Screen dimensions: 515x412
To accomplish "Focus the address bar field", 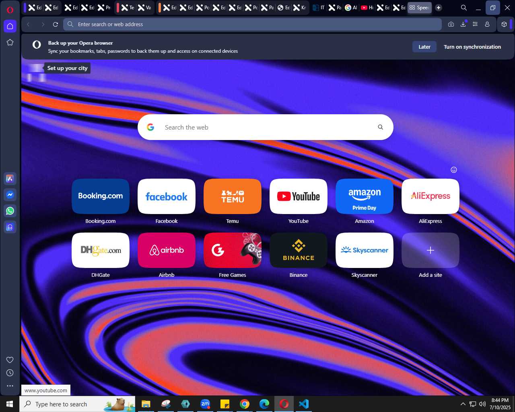I will (x=252, y=24).
